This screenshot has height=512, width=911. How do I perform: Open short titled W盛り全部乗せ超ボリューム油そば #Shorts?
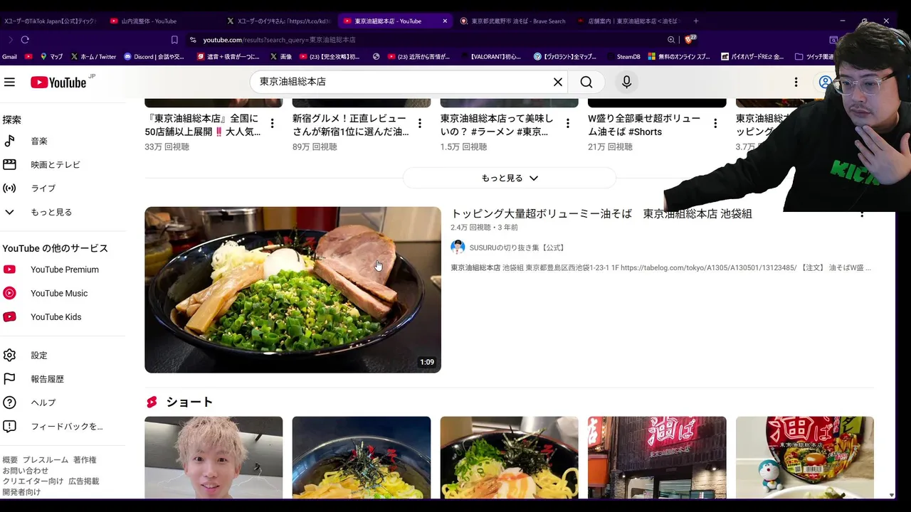(644, 125)
